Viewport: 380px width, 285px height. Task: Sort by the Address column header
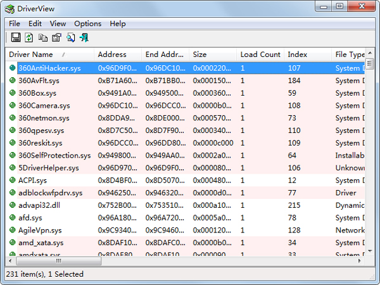click(x=118, y=54)
